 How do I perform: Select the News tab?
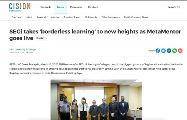[x=60, y=7]
